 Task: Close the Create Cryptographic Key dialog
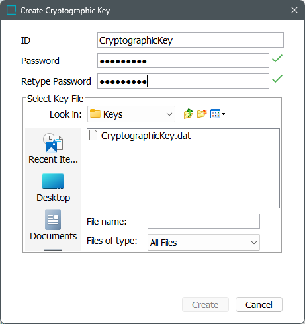click(294, 10)
